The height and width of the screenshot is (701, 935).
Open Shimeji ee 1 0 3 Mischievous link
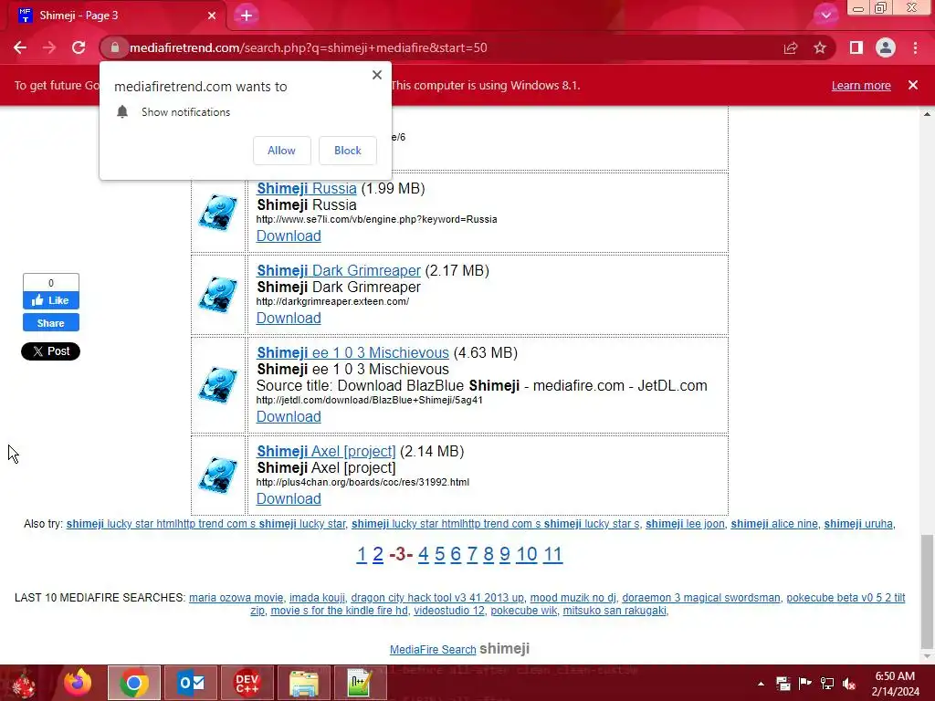[x=352, y=353]
